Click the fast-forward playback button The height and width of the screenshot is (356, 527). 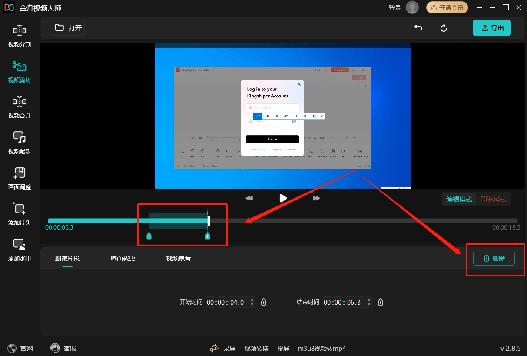pos(316,198)
